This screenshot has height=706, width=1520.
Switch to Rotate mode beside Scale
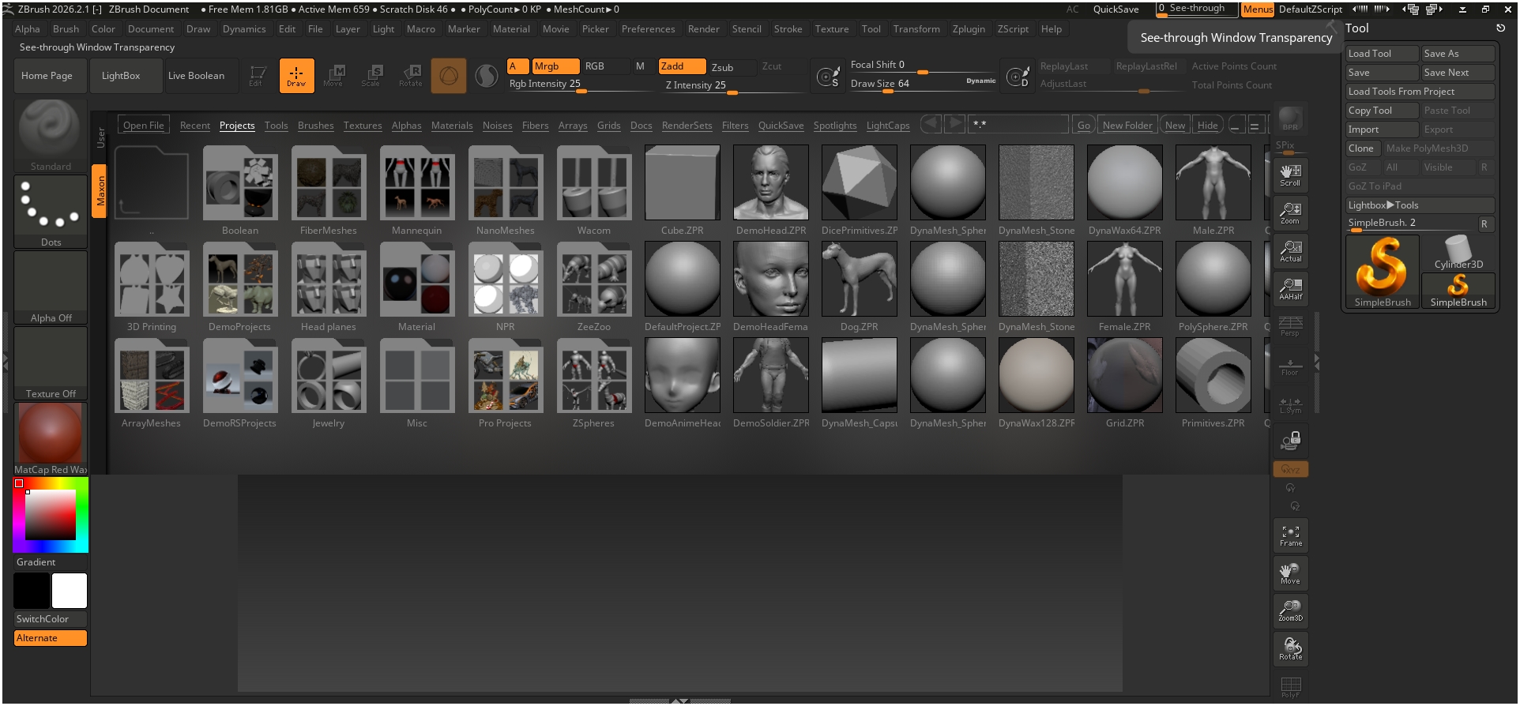[x=411, y=76]
